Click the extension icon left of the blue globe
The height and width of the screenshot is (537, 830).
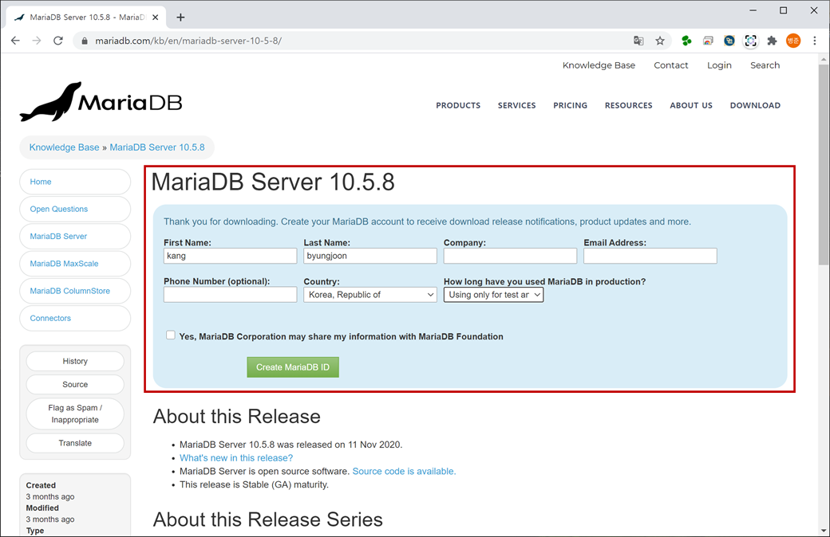pyautogui.click(x=708, y=41)
